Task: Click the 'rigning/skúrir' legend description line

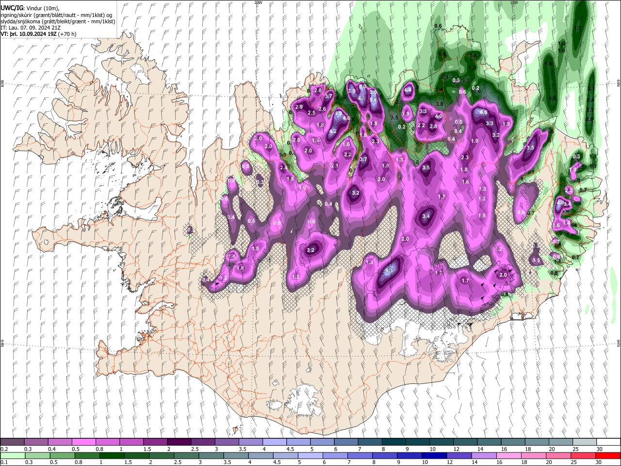Action: coord(56,15)
